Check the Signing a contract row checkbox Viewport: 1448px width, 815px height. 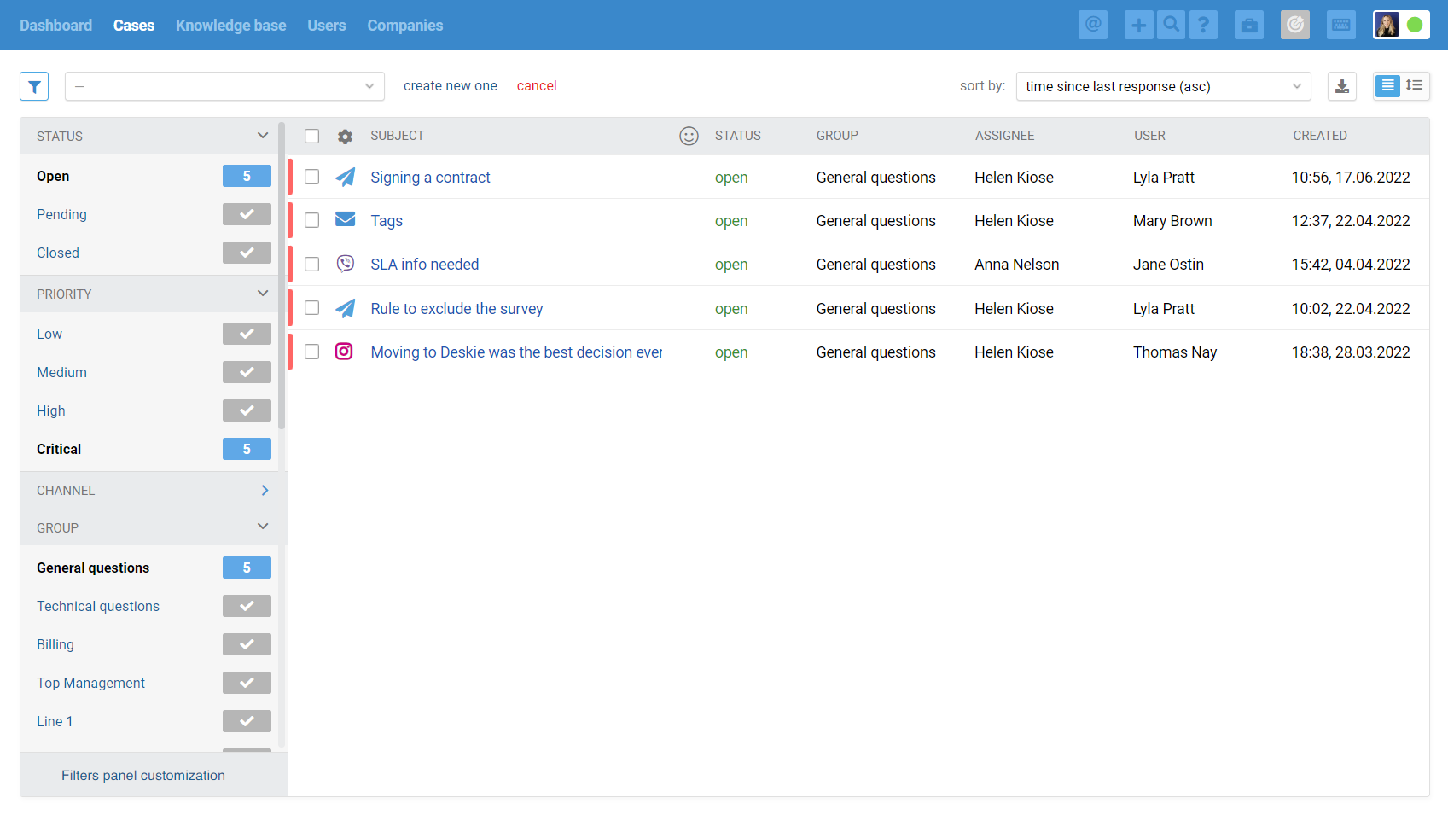click(312, 177)
